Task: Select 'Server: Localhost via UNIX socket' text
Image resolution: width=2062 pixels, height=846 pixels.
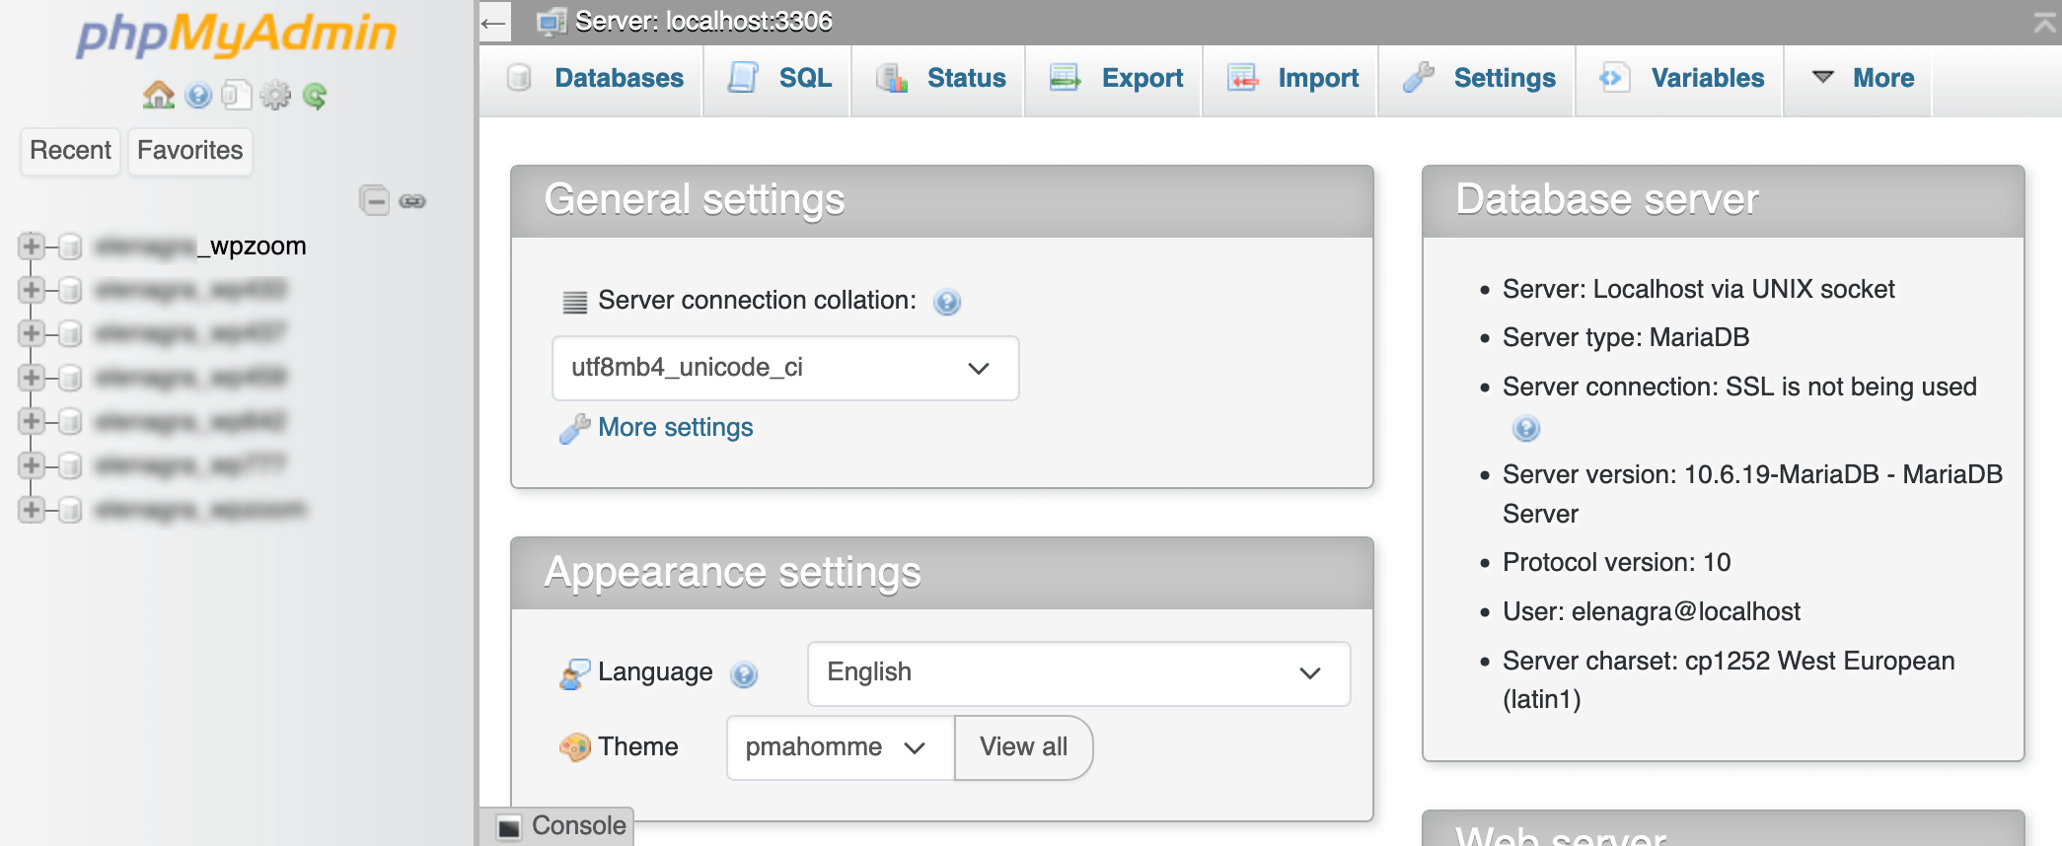Action: pyautogui.click(x=1699, y=289)
